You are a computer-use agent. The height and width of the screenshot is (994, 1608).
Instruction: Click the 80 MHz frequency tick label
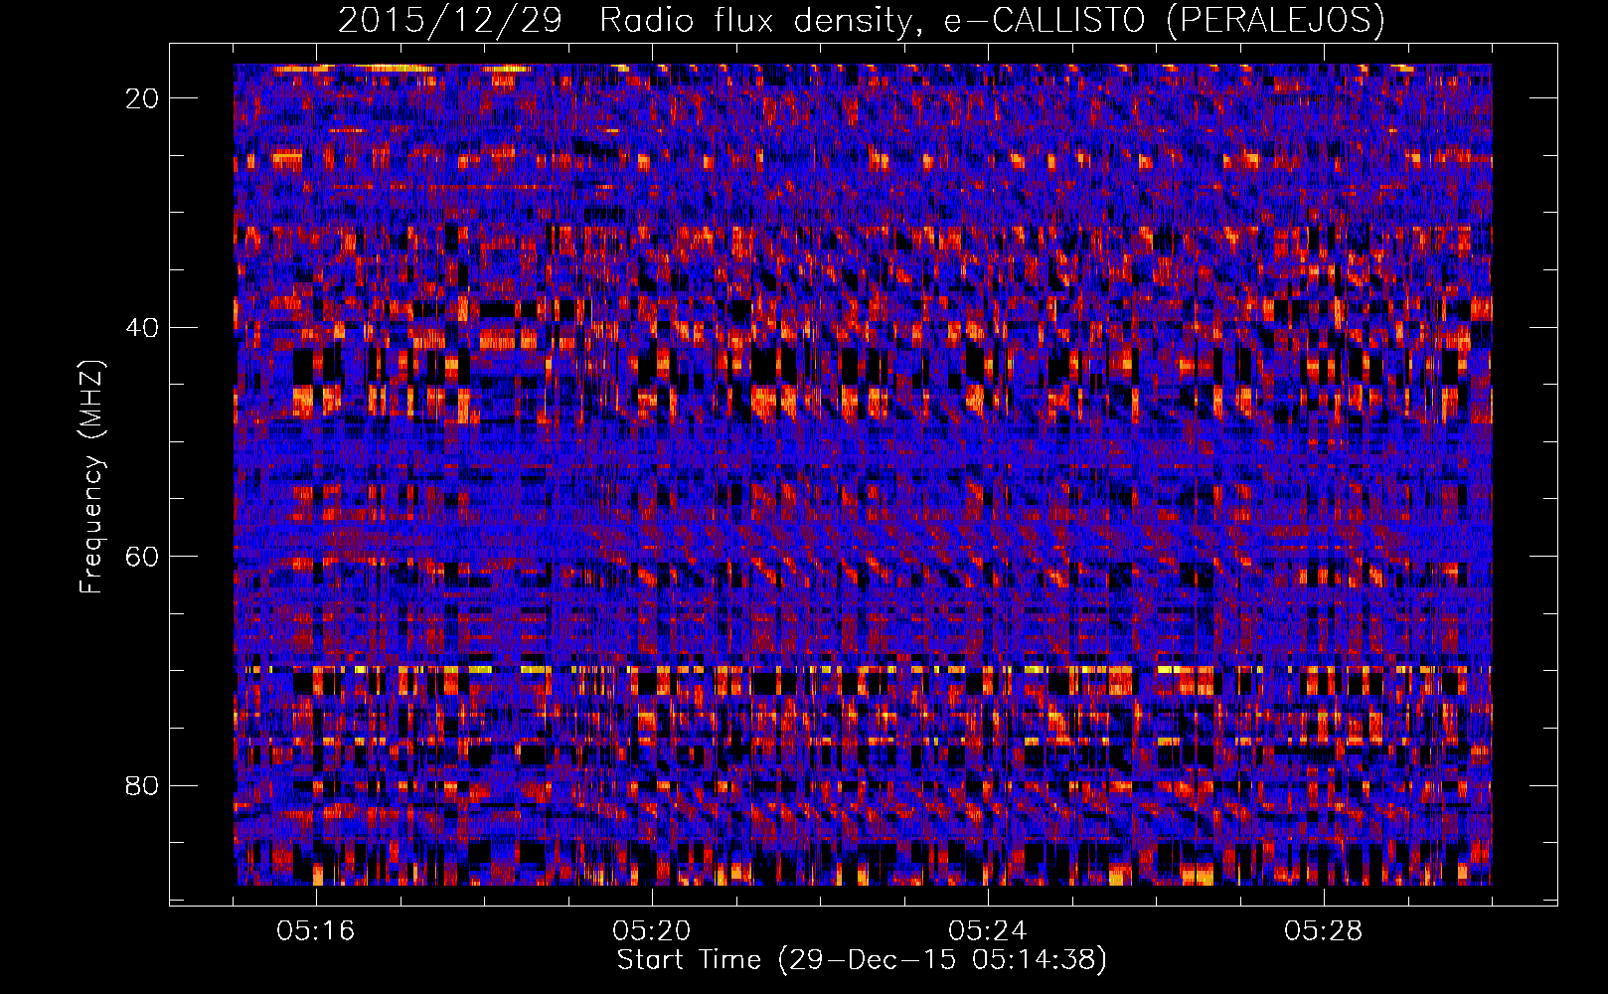coord(143,785)
